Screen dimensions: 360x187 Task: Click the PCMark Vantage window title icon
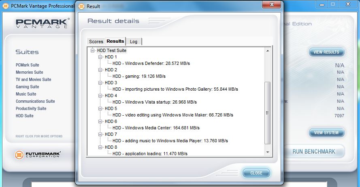(6, 6)
